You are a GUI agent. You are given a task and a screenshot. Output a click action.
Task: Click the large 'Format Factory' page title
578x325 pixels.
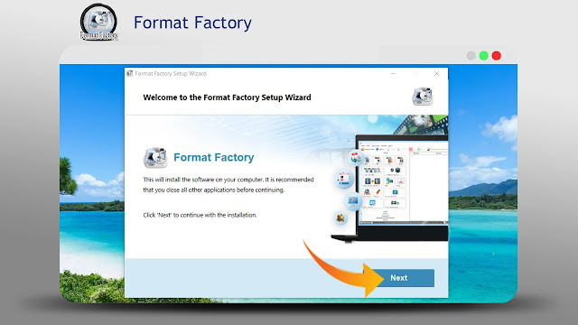192,23
